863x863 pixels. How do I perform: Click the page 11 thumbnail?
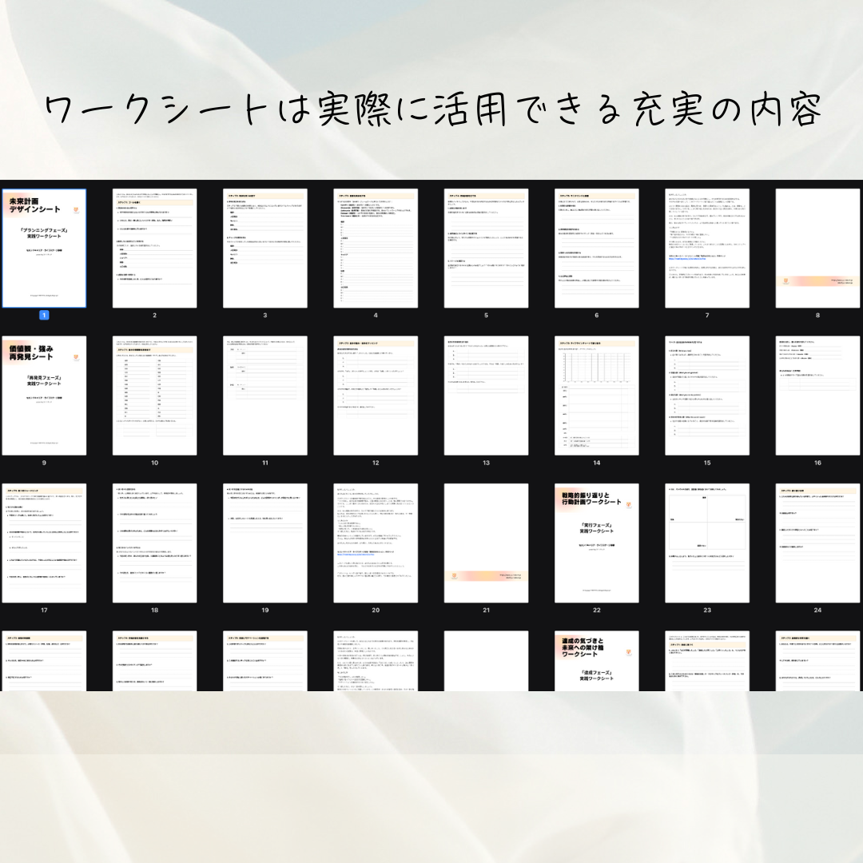[265, 396]
